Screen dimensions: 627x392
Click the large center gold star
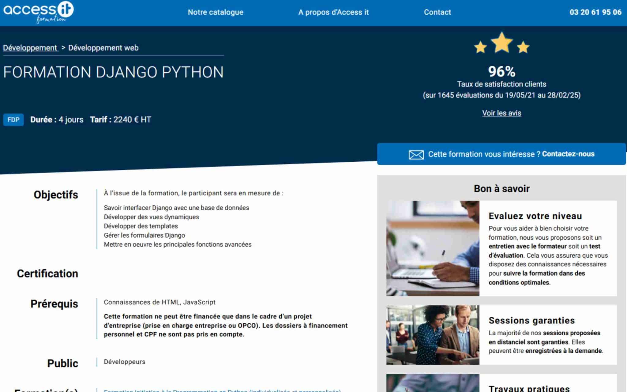coord(502,43)
